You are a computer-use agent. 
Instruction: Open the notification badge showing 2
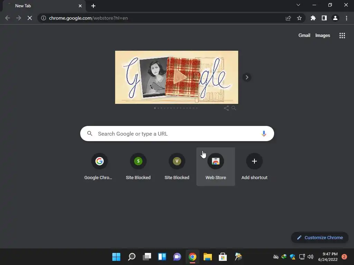(x=344, y=257)
